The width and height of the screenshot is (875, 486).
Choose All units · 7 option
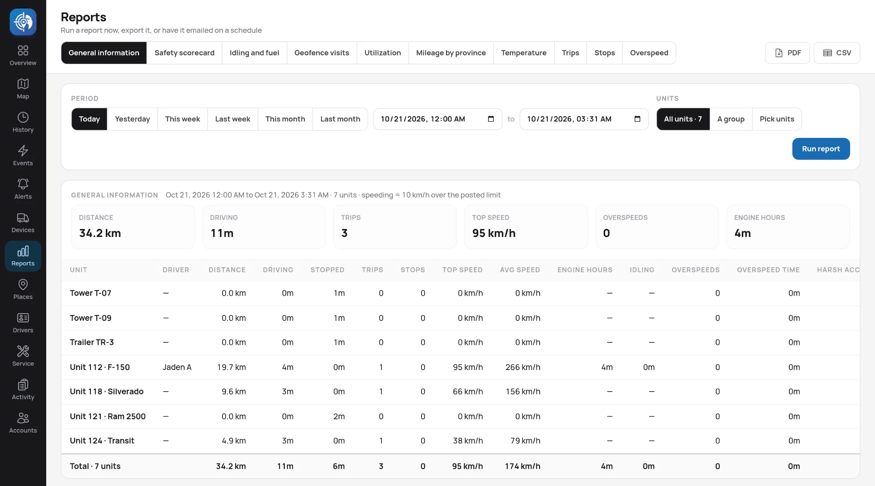click(683, 119)
